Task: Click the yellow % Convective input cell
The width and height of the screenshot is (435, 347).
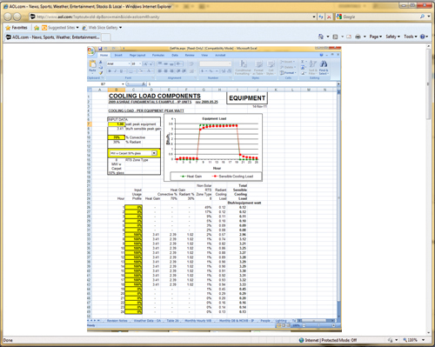Action: [x=117, y=137]
